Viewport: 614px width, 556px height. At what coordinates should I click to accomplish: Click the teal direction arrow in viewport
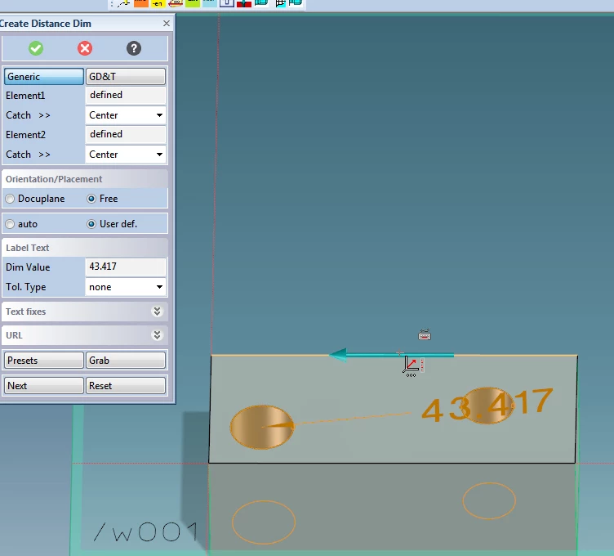click(392, 355)
